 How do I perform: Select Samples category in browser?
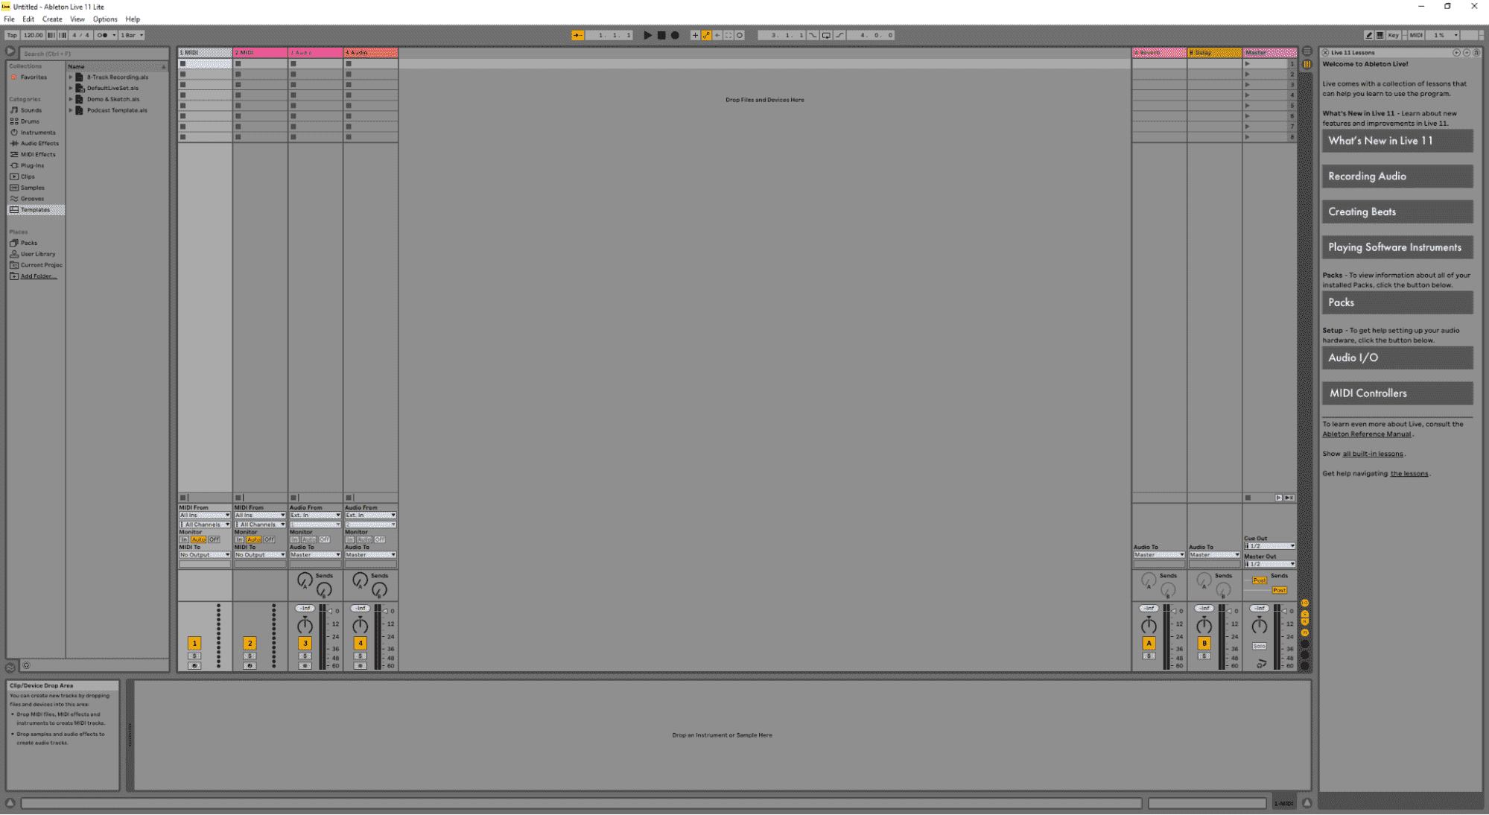tap(32, 188)
